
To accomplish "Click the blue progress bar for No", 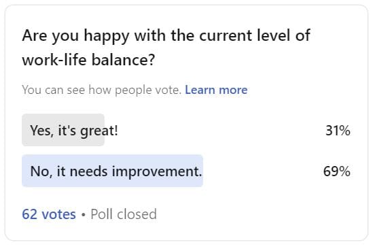I will (112, 171).
